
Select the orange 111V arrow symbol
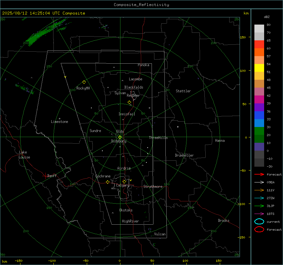tap(259, 190)
